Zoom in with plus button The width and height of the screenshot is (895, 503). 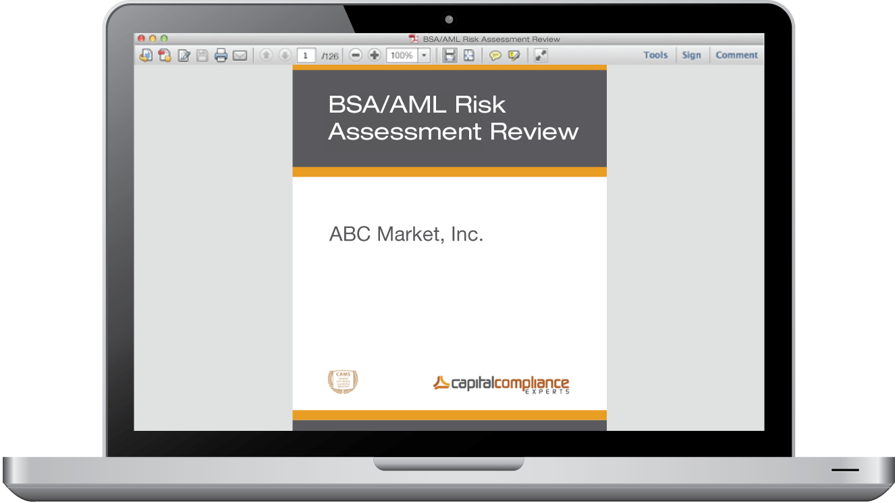click(375, 55)
